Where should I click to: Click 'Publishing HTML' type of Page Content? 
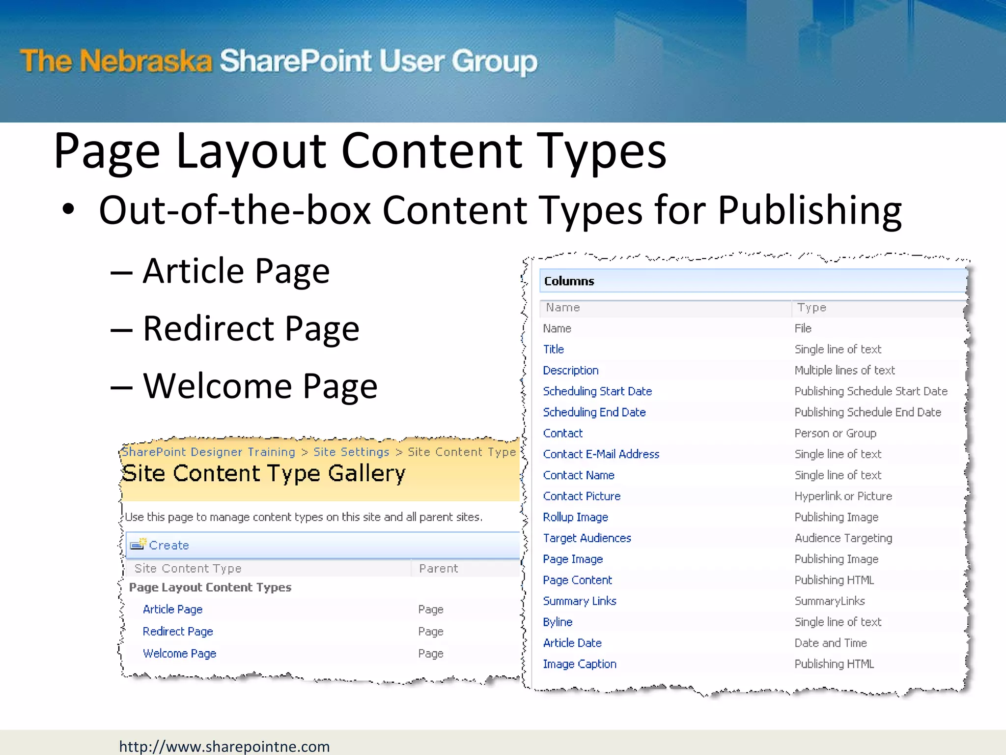[834, 580]
